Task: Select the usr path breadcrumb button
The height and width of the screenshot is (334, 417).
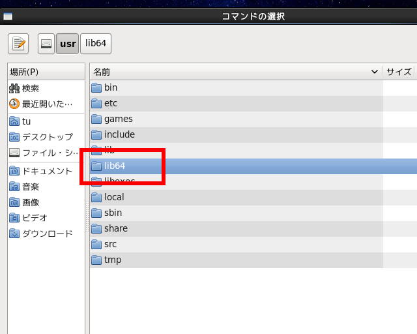Action: point(68,44)
